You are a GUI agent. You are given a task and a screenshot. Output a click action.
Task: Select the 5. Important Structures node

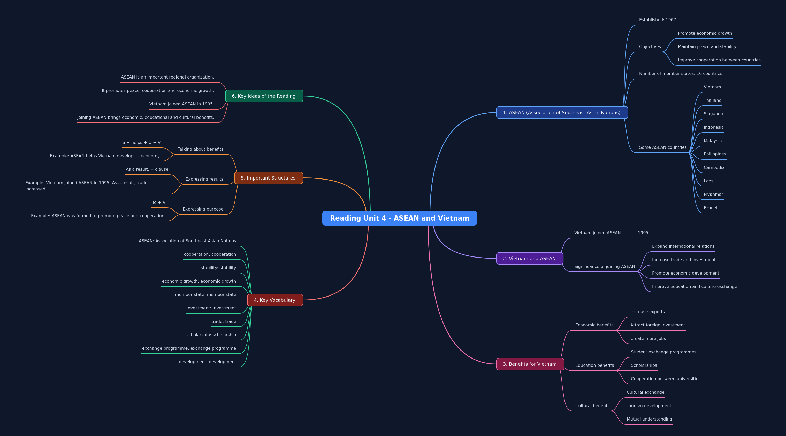(268, 178)
